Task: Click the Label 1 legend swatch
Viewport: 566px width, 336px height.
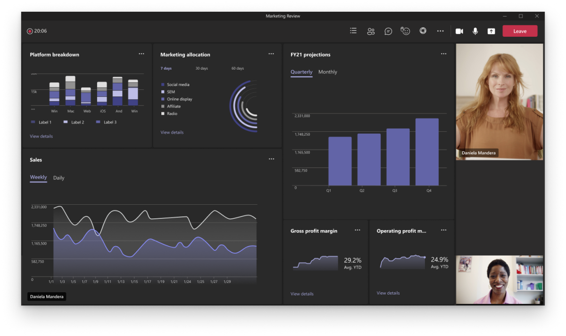Action: 33,122
